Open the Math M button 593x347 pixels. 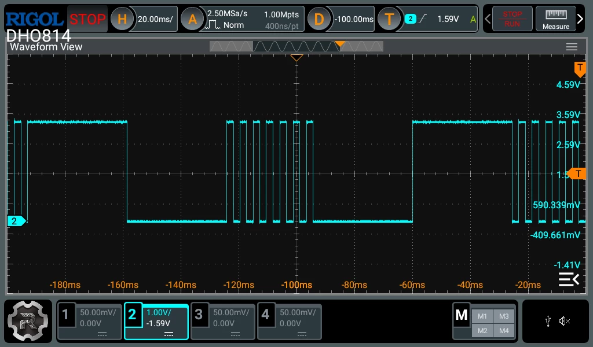coord(462,315)
